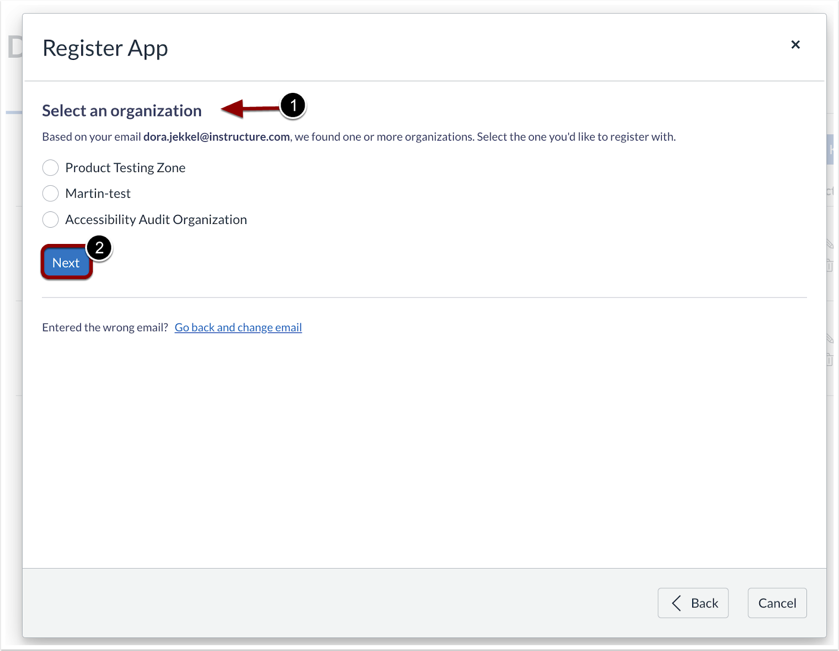This screenshot has height=651, width=839.
Task: Click the Back button
Action: coord(693,603)
